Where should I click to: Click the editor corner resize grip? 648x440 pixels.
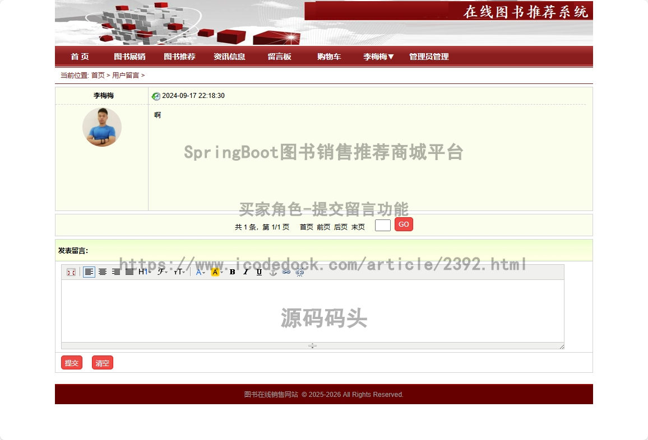click(x=562, y=347)
